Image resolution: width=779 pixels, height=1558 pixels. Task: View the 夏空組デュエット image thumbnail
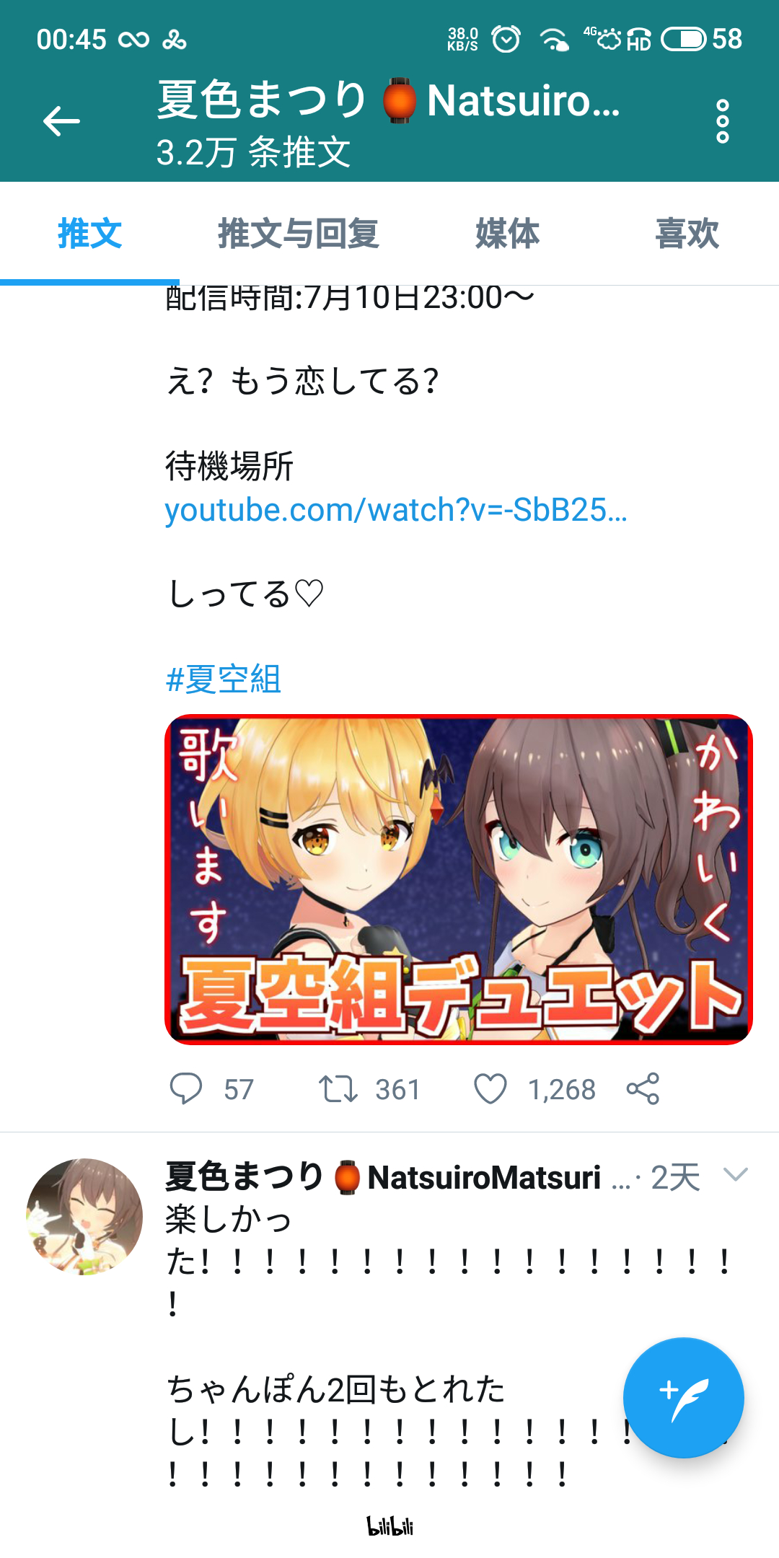click(x=459, y=879)
